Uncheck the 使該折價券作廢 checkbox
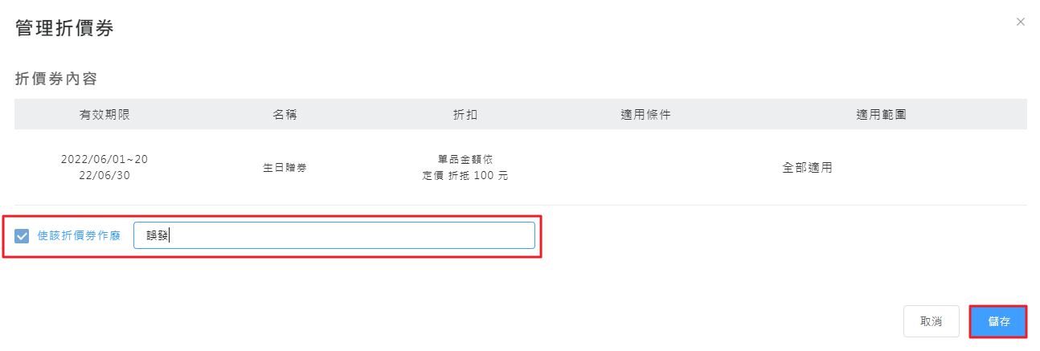 [x=23, y=236]
